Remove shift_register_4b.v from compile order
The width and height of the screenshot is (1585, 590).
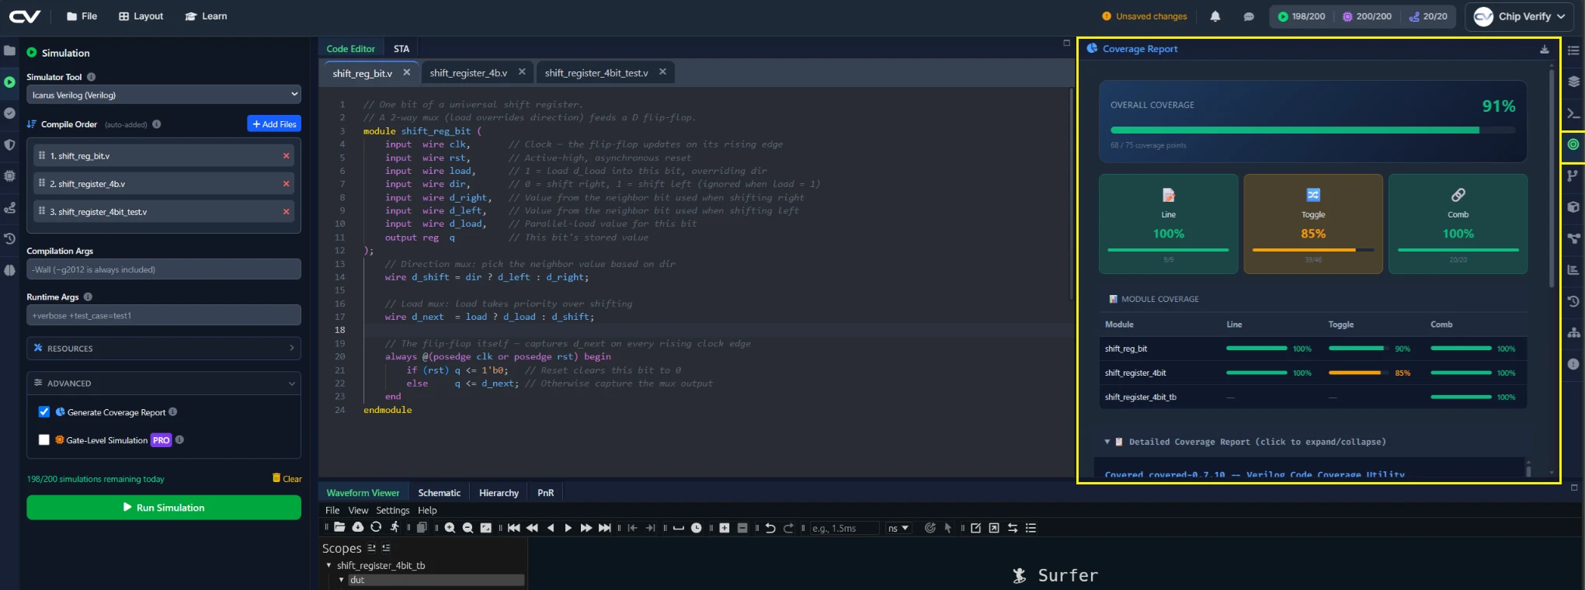(x=287, y=184)
